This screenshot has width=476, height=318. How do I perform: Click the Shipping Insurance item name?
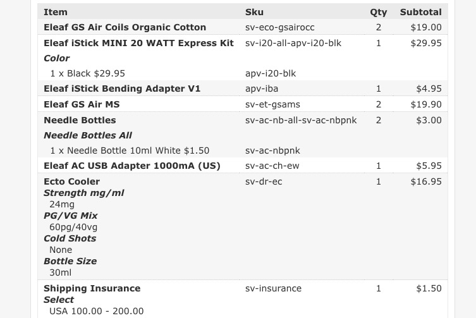click(92, 288)
